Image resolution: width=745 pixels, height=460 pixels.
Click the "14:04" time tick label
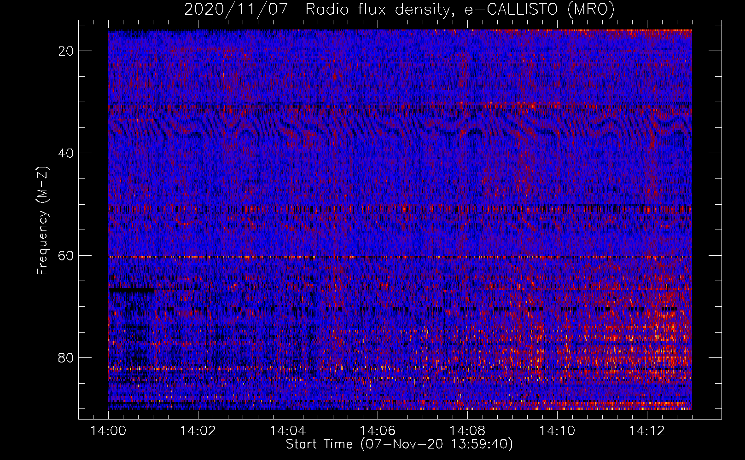288,431
